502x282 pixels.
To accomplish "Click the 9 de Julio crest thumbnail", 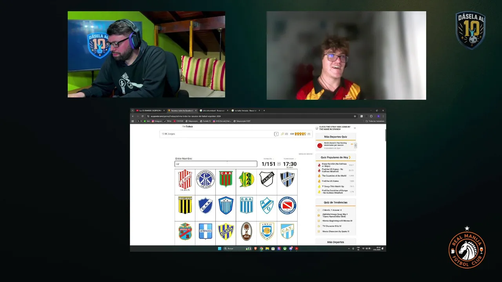I will pyautogui.click(x=185, y=179).
